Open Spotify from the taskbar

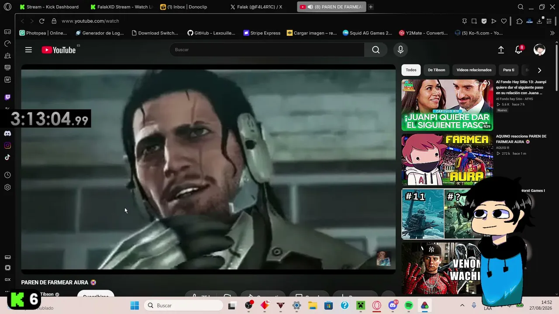[x=409, y=305]
